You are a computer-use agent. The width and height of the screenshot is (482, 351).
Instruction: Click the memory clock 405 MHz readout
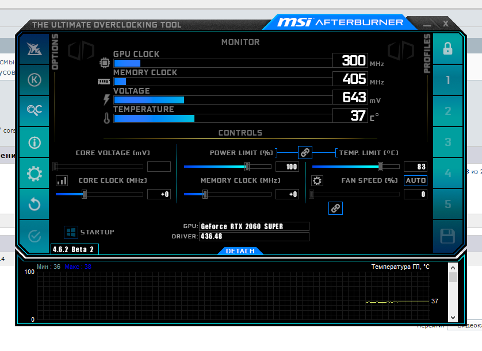point(350,79)
